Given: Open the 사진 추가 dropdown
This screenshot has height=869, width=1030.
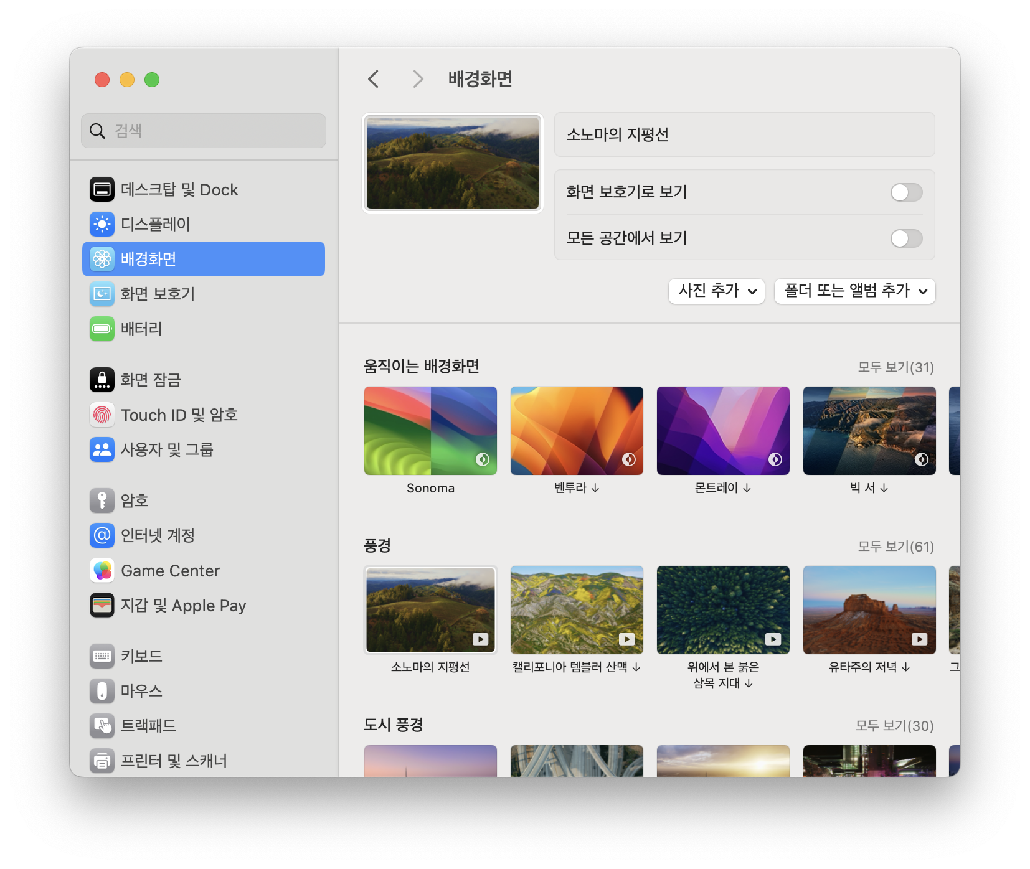Looking at the screenshot, I should [716, 291].
